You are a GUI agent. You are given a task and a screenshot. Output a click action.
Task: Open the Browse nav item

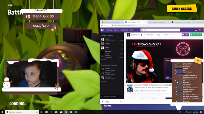(x=116, y=30)
